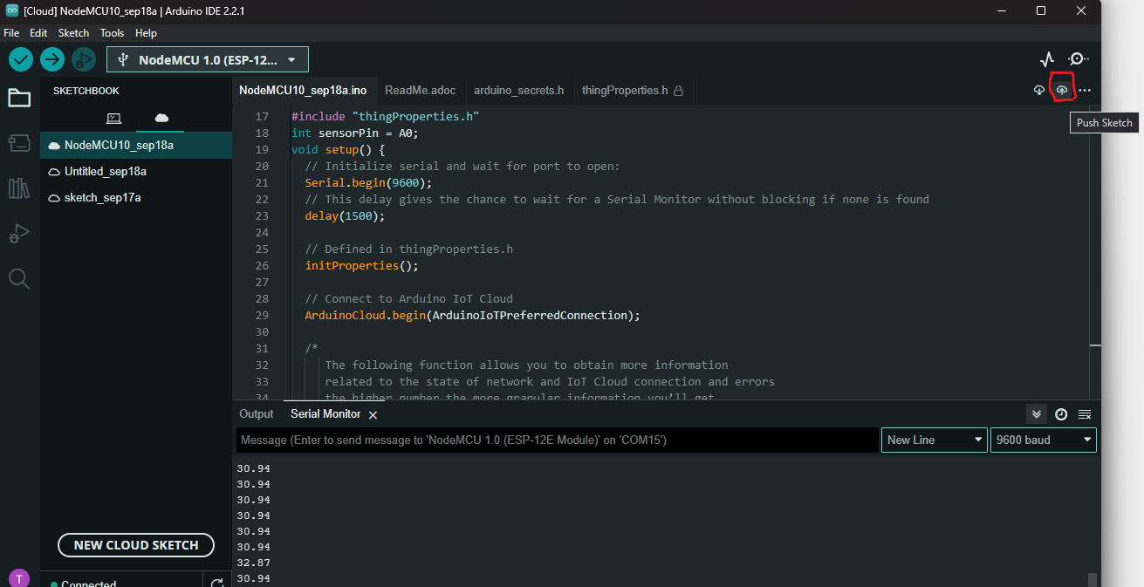Click code line Serial.begin(9600);
The height and width of the screenshot is (587, 1144).
[368, 183]
